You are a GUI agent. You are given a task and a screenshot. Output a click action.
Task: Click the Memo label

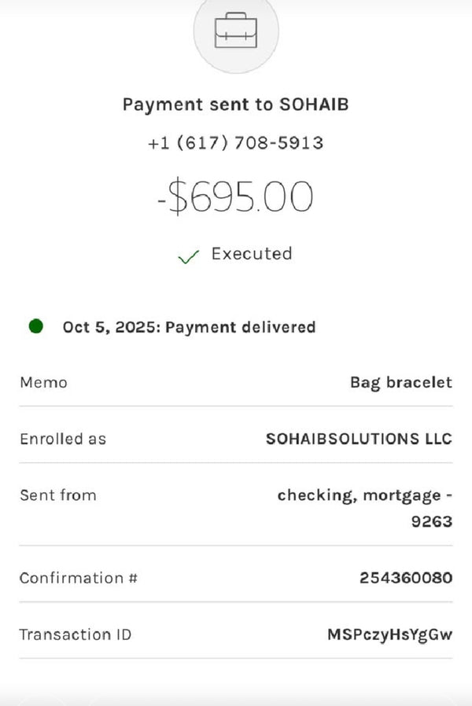[44, 383]
